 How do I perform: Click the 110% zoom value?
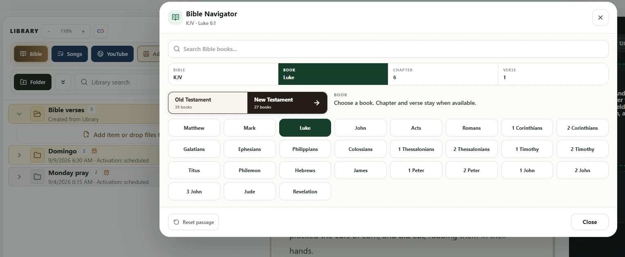point(66,31)
